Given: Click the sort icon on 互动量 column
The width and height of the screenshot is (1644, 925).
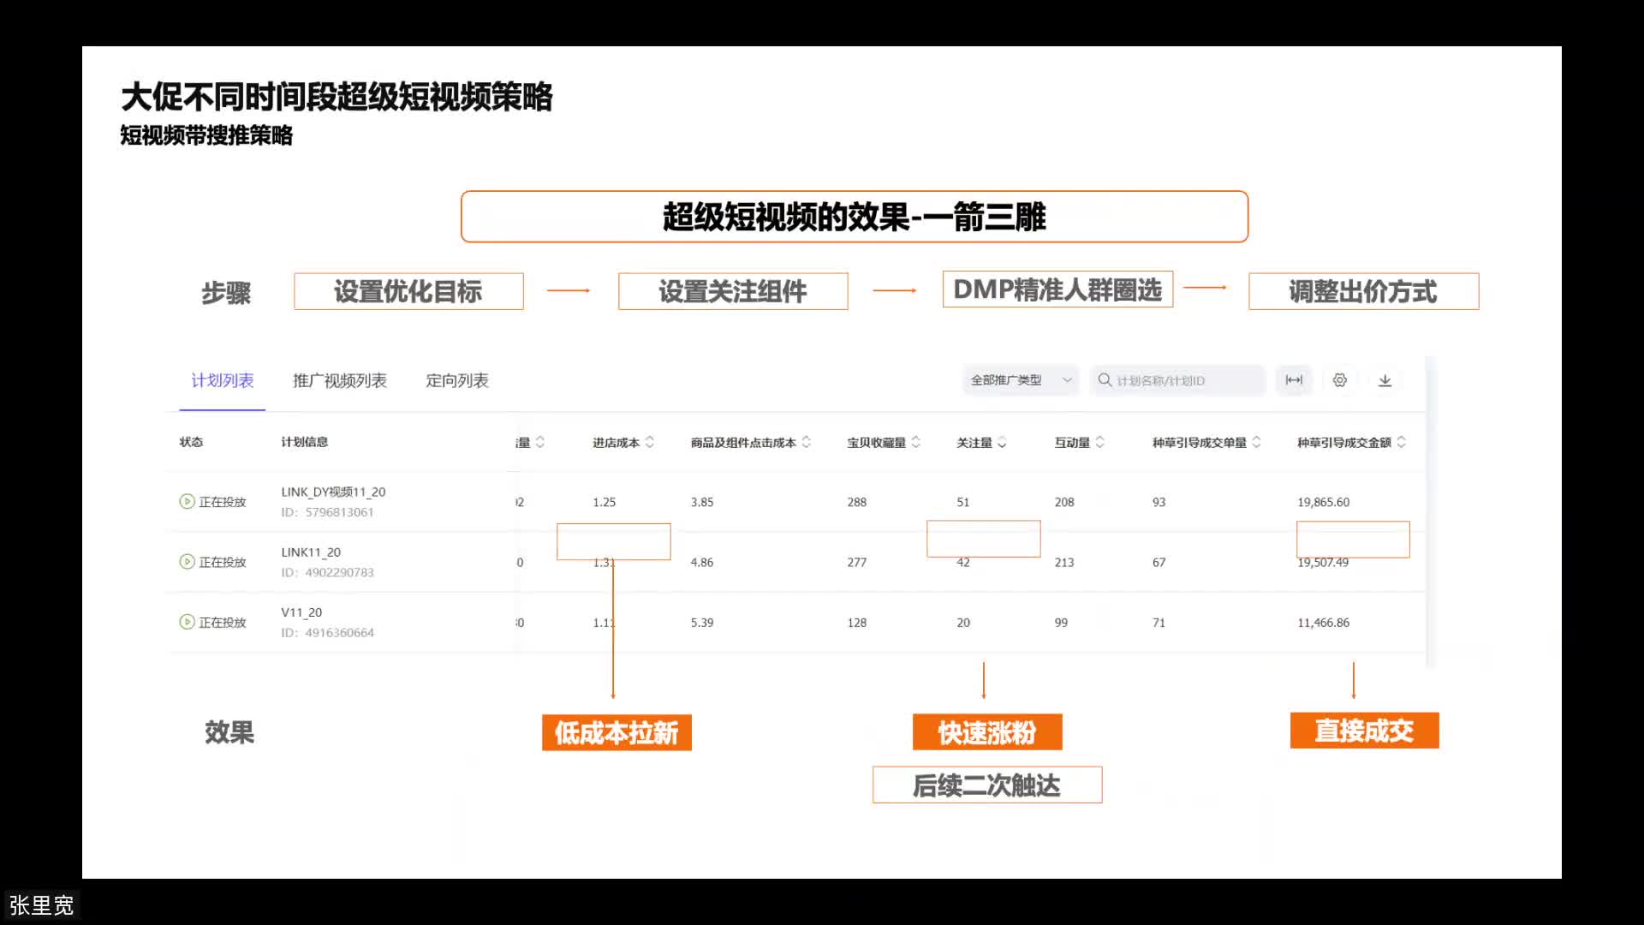Looking at the screenshot, I should pyautogui.click(x=1102, y=442).
